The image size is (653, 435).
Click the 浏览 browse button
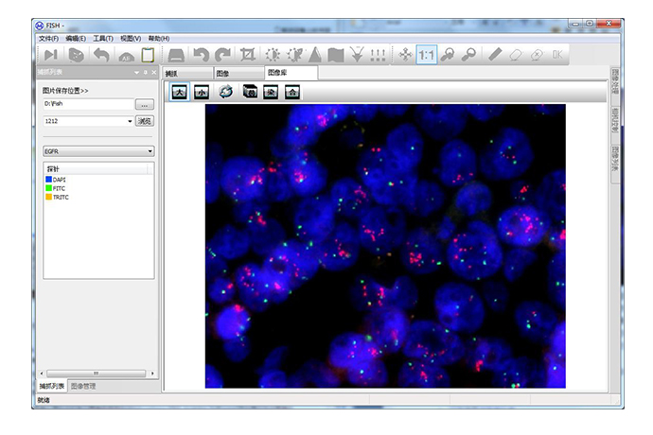pyautogui.click(x=145, y=121)
